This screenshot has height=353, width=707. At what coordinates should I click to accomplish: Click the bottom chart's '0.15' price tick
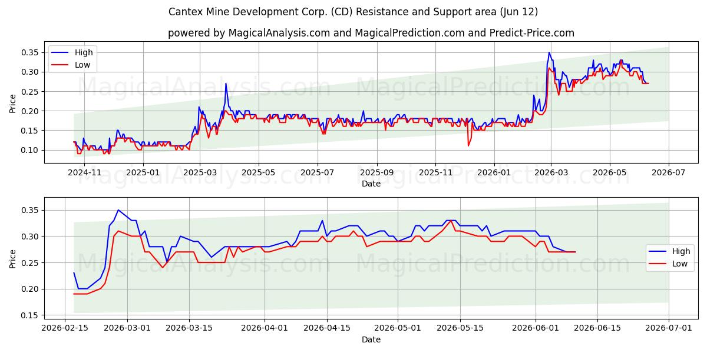tap(31, 315)
